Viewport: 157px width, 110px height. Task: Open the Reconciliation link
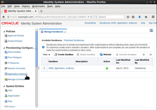click(x=14, y=52)
